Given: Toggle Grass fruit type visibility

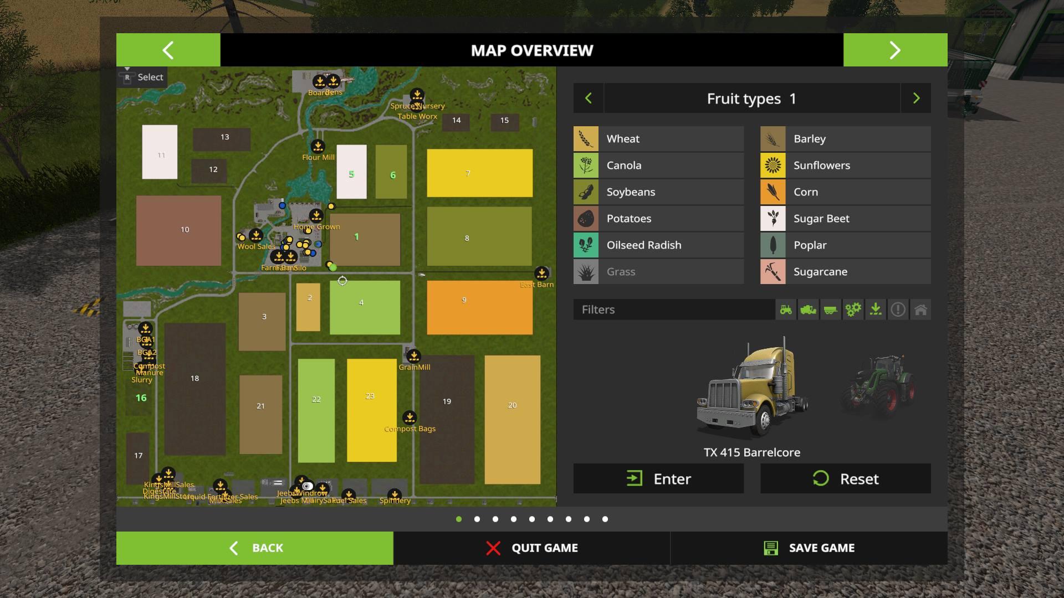Looking at the screenshot, I should [658, 272].
